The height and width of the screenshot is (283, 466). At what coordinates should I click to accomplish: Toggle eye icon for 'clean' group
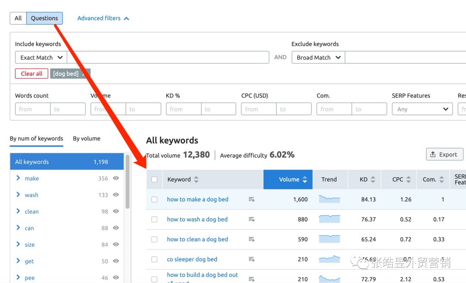point(116,211)
